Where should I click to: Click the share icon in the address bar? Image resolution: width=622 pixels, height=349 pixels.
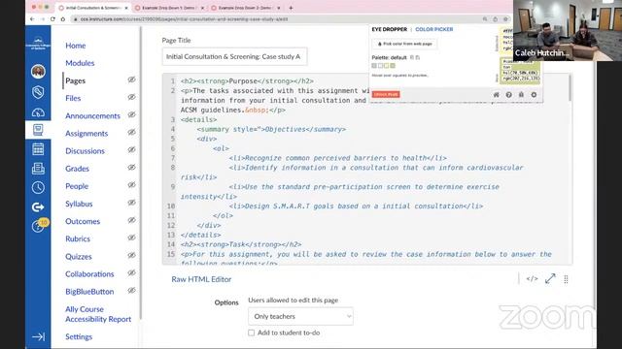tap(495, 19)
